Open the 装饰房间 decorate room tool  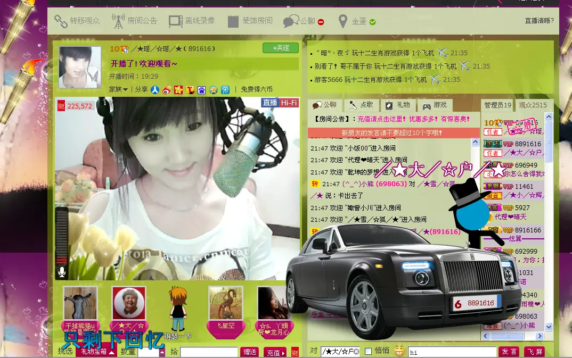[x=250, y=21]
